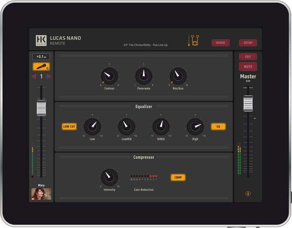Click the channel 1 level meter

click(x=32, y=160)
